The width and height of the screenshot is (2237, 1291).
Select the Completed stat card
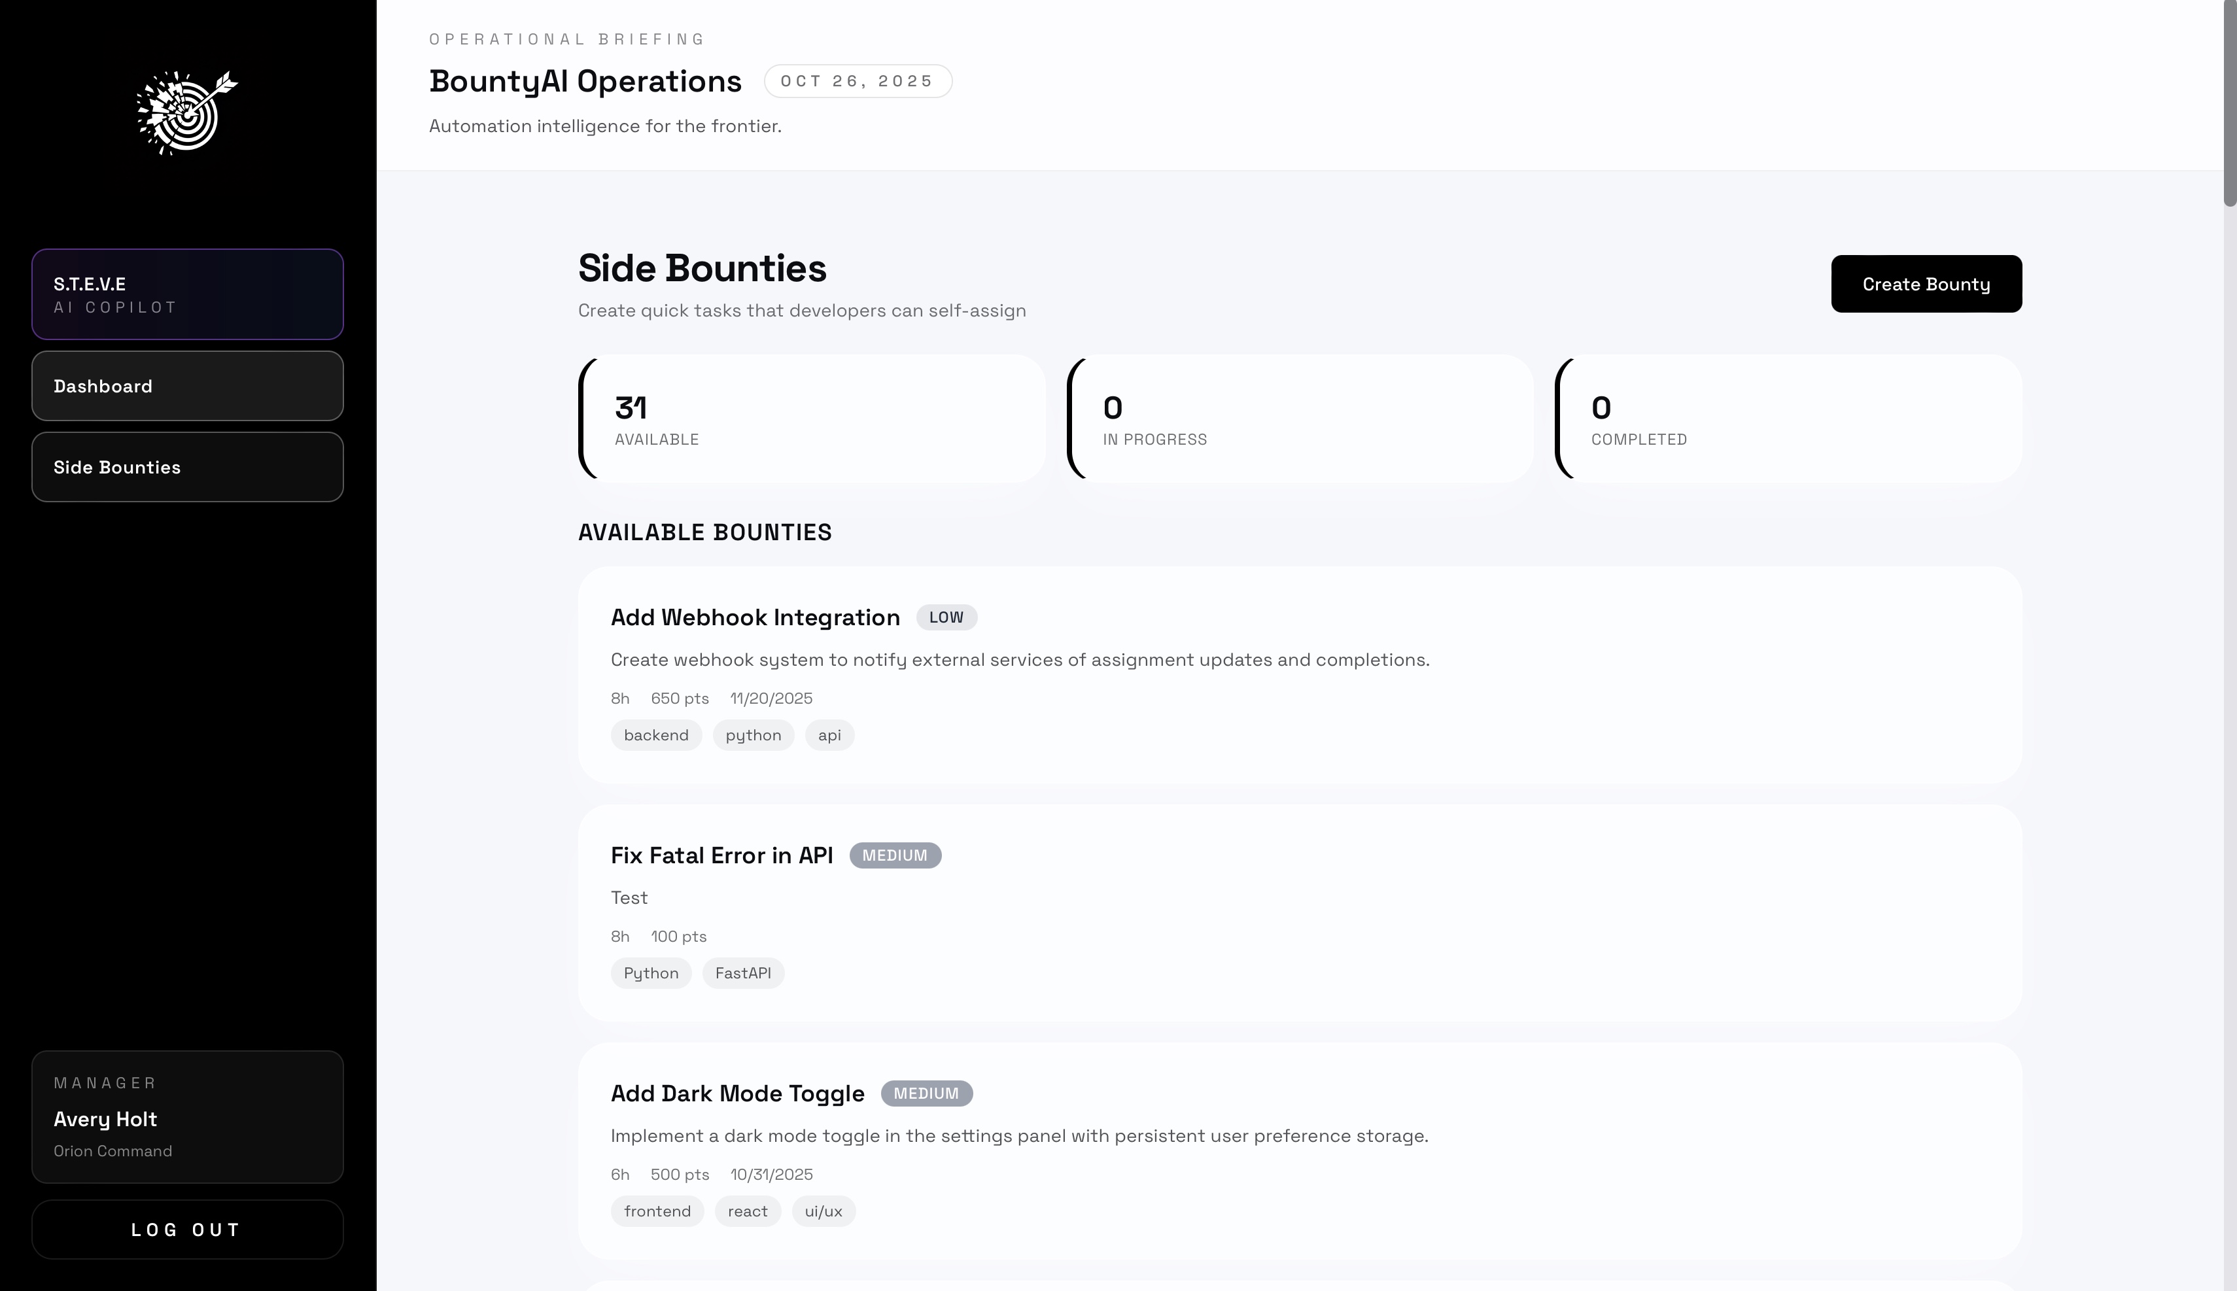coord(1788,419)
